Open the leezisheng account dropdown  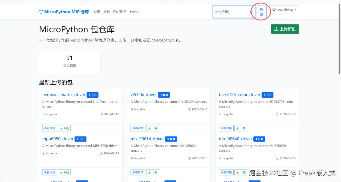click(x=284, y=9)
